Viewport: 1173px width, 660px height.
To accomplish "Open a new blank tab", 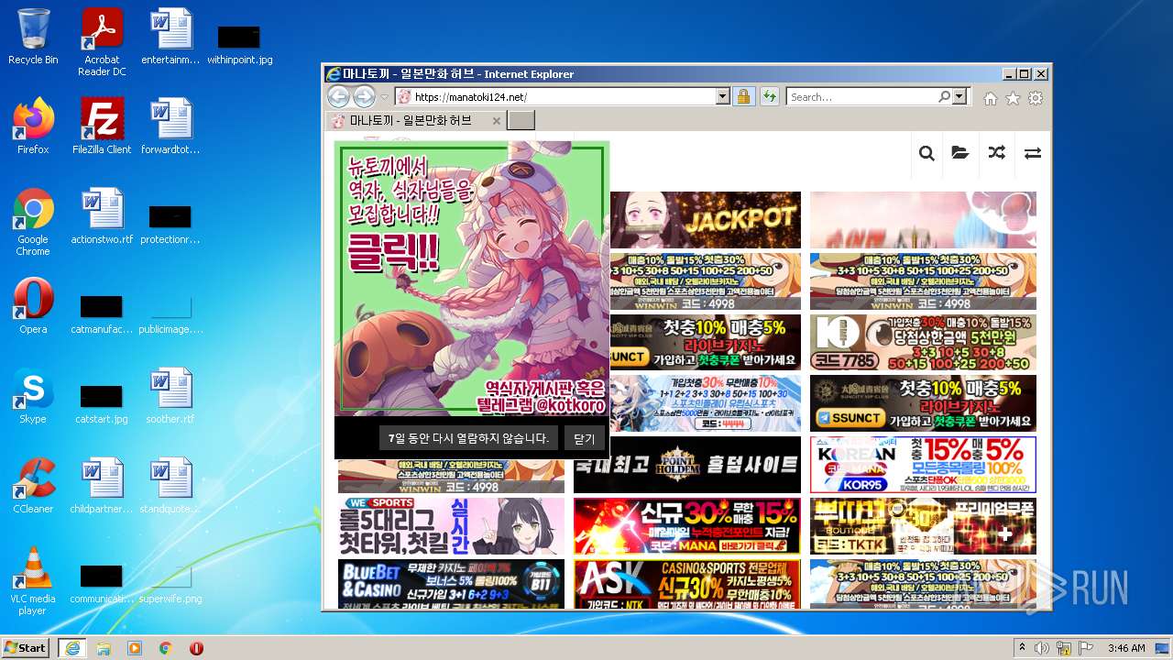I will tap(521, 121).
